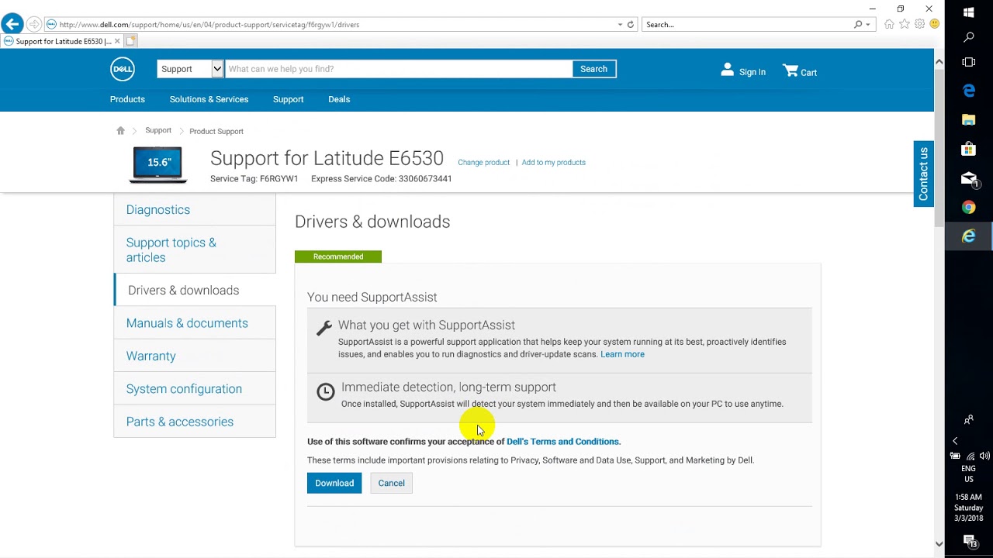Open Support topics & articles

[x=195, y=250]
